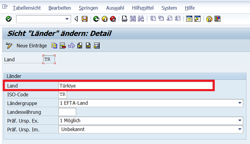This screenshot has width=250, height=144.
Task: Click the yellow Exit arrow icon
Action: pyautogui.click(x=105, y=19)
